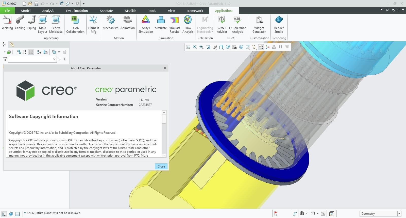Screen dimensions: 406x218
Task: Toggle spin center display
Action: point(267,47)
